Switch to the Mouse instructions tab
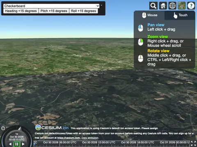 click(x=149, y=15)
